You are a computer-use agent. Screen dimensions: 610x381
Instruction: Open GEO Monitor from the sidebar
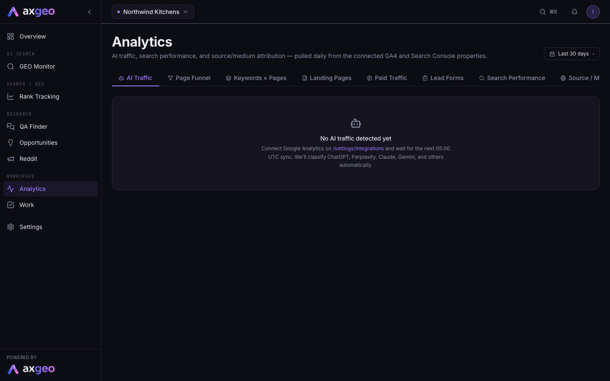click(50, 66)
